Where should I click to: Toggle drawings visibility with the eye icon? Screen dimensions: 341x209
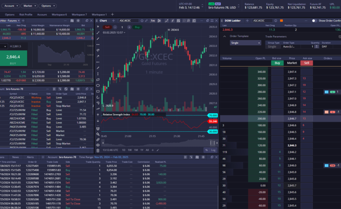click(98, 144)
